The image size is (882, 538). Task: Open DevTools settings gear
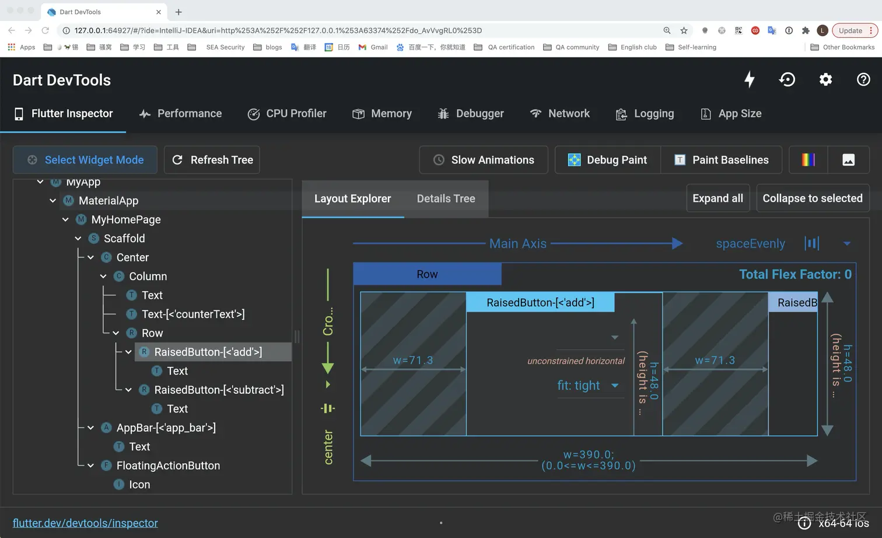pyautogui.click(x=825, y=79)
